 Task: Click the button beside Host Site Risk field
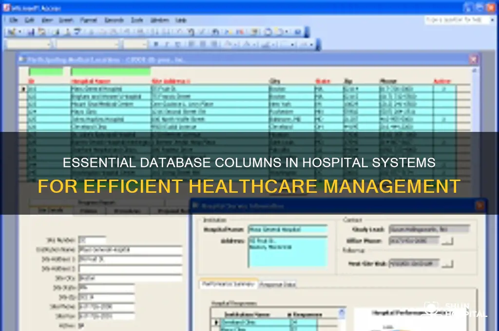click(x=447, y=264)
